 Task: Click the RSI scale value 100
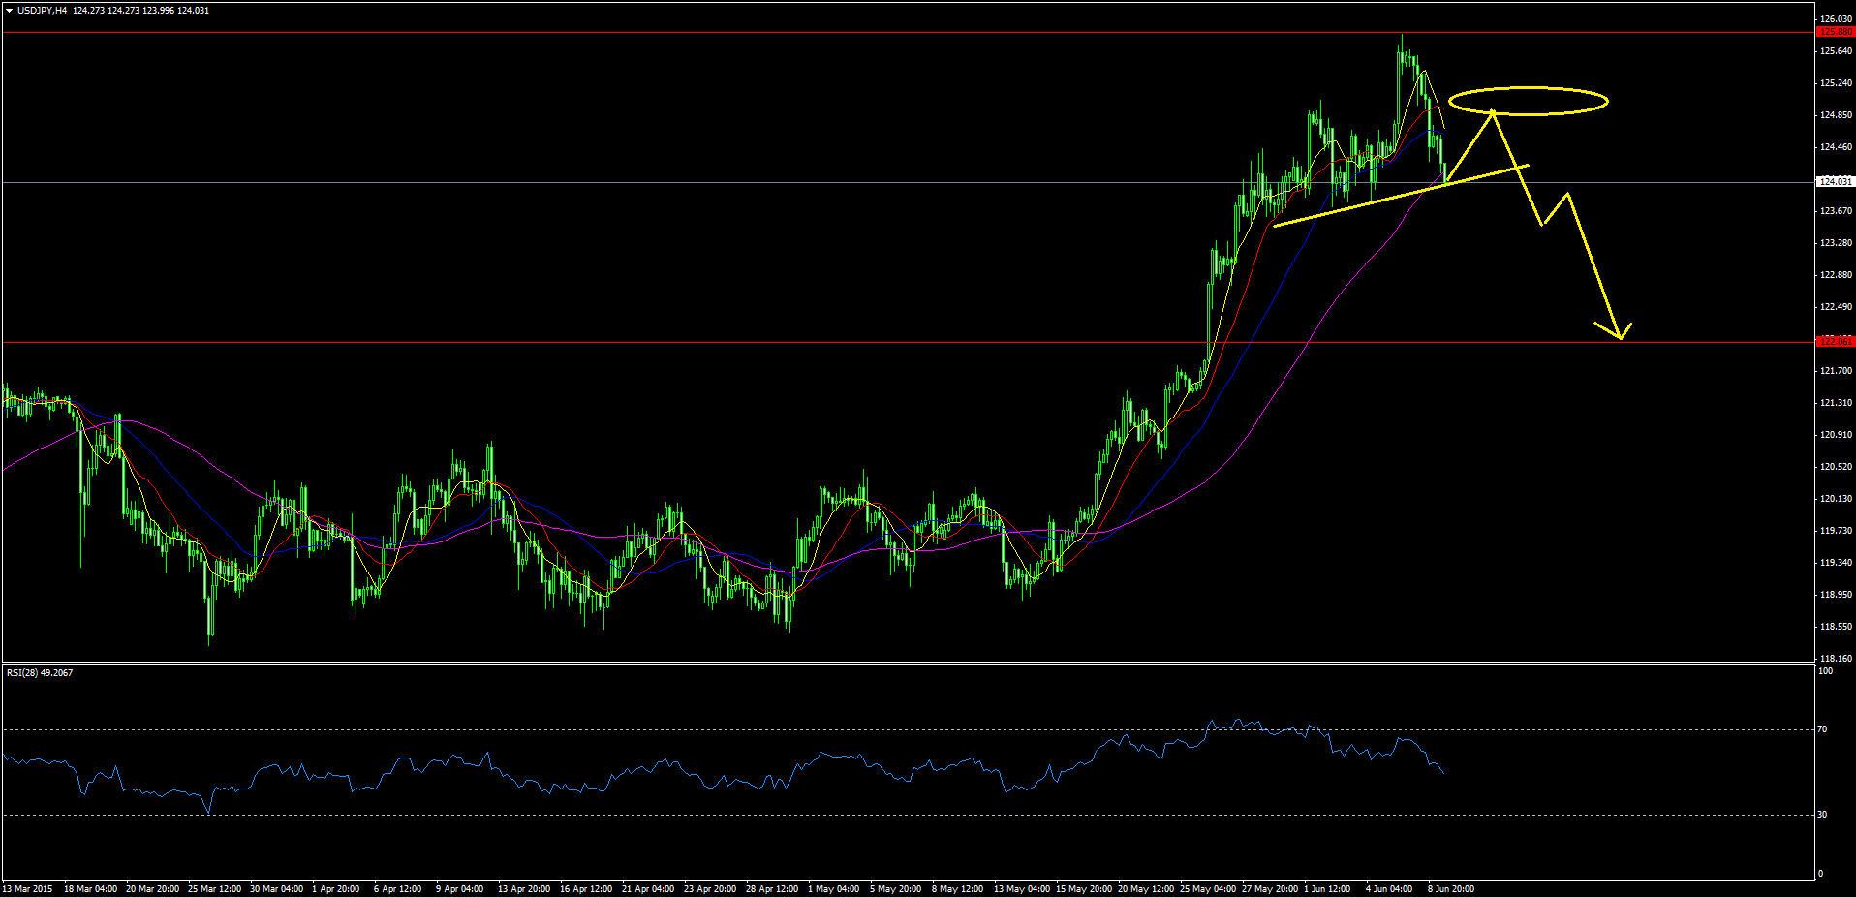coord(1826,671)
